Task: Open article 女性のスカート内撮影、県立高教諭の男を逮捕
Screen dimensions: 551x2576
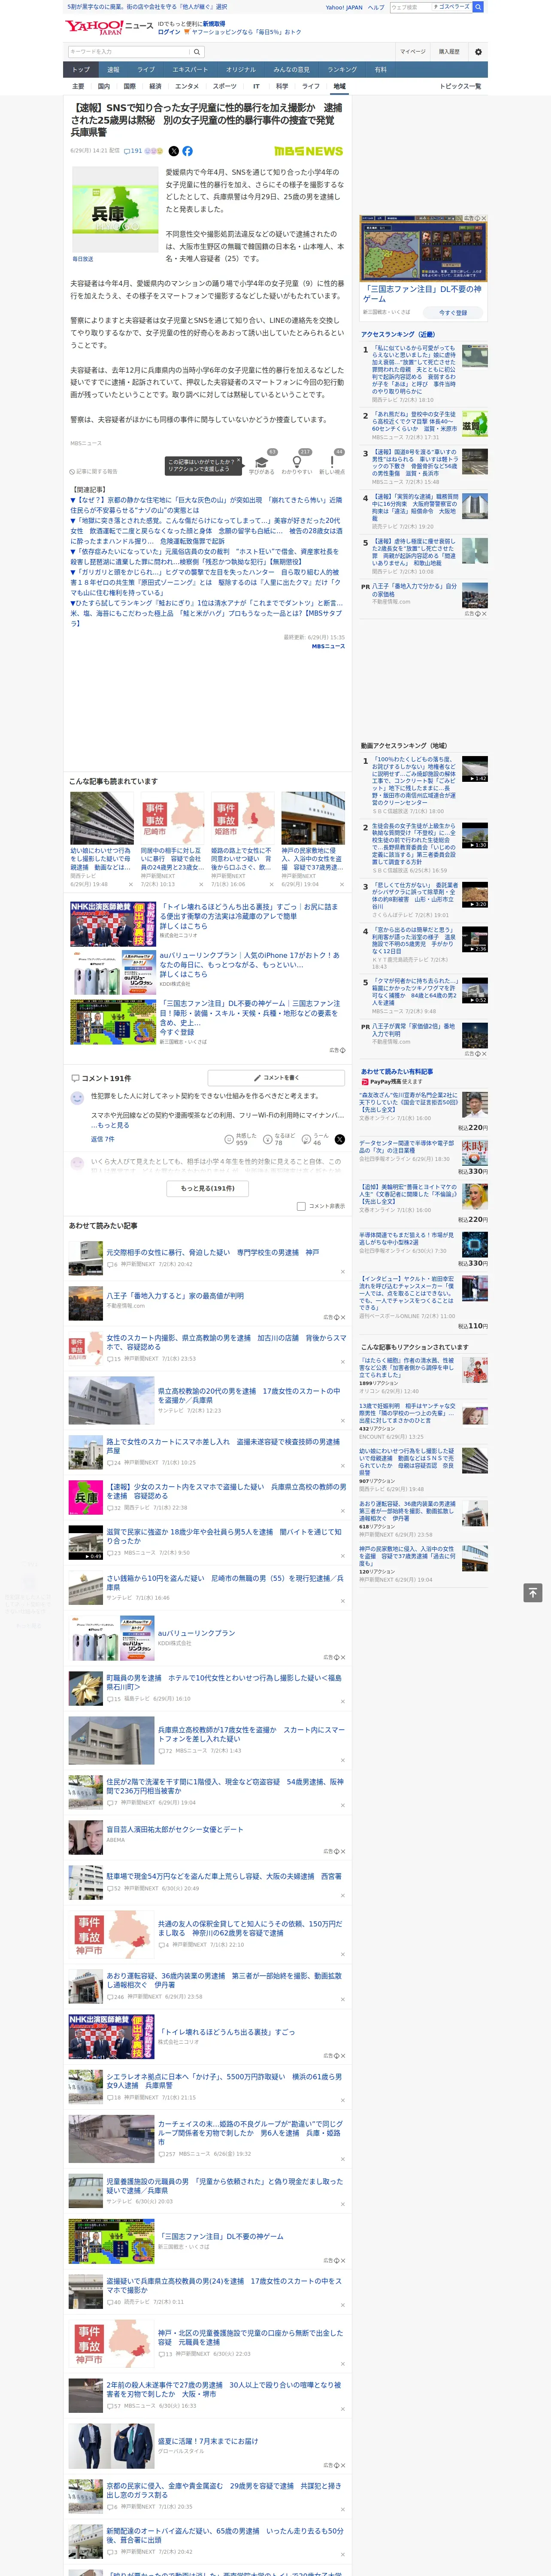Action: (226, 1343)
